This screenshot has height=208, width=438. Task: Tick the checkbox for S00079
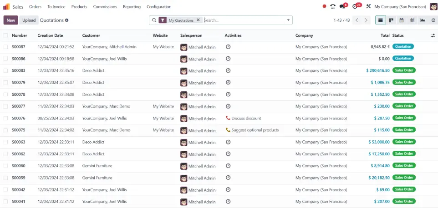5,82
